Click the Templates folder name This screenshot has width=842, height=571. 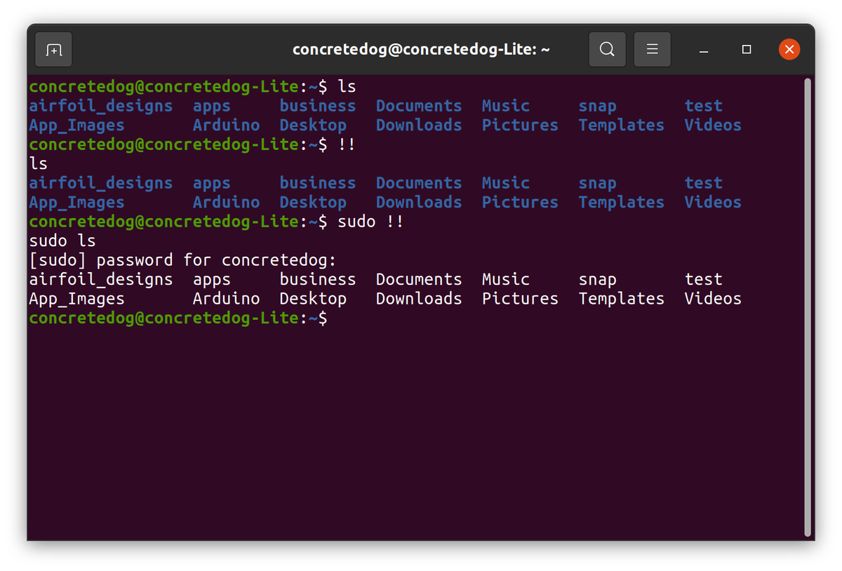(621, 125)
